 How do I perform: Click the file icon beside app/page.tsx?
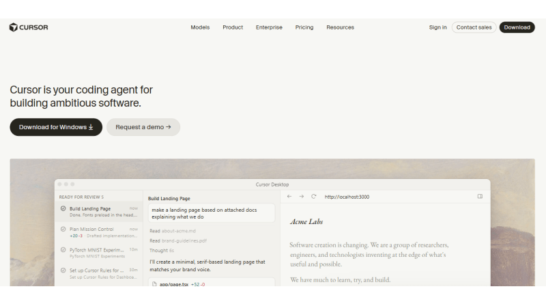154,284
